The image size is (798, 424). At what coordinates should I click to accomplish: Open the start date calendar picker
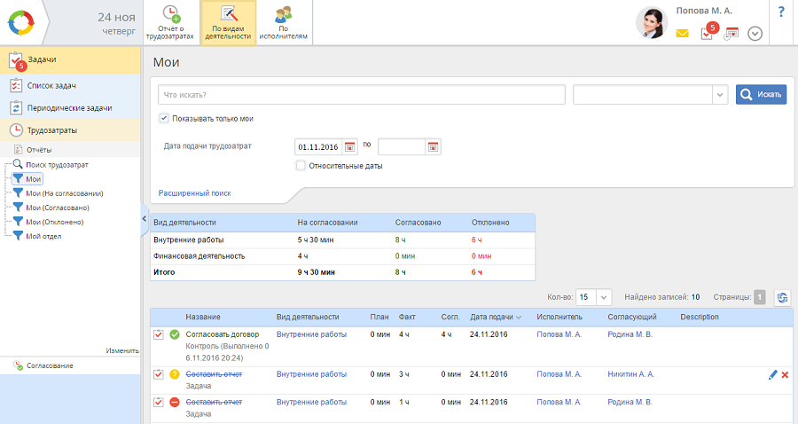pos(349,146)
